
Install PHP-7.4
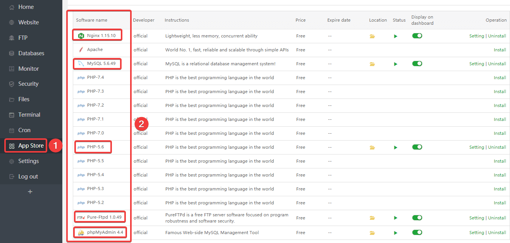[x=500, y=78]
